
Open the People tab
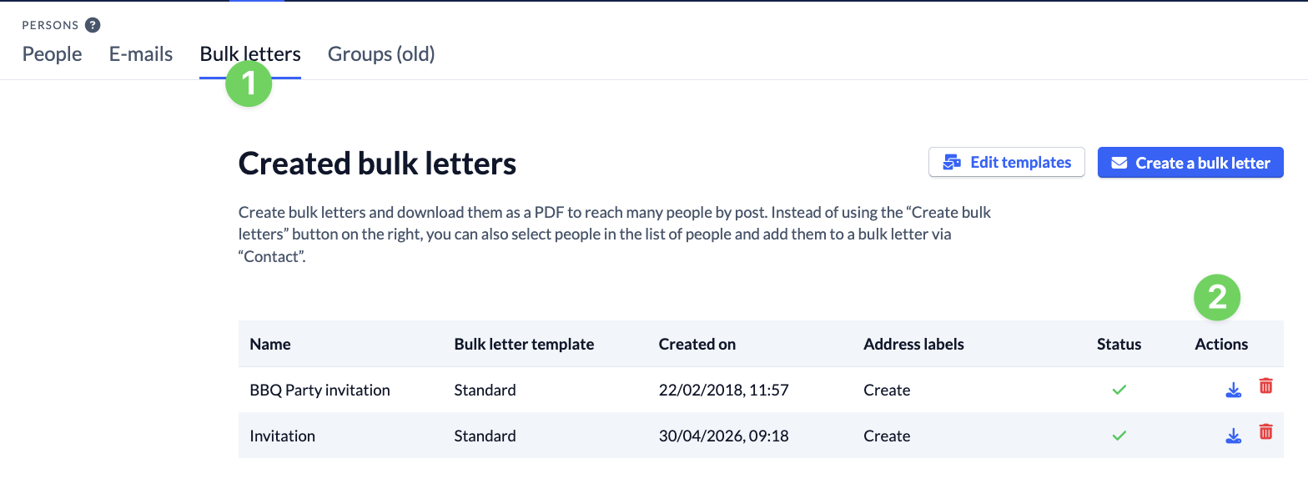[x=52, y=54]
